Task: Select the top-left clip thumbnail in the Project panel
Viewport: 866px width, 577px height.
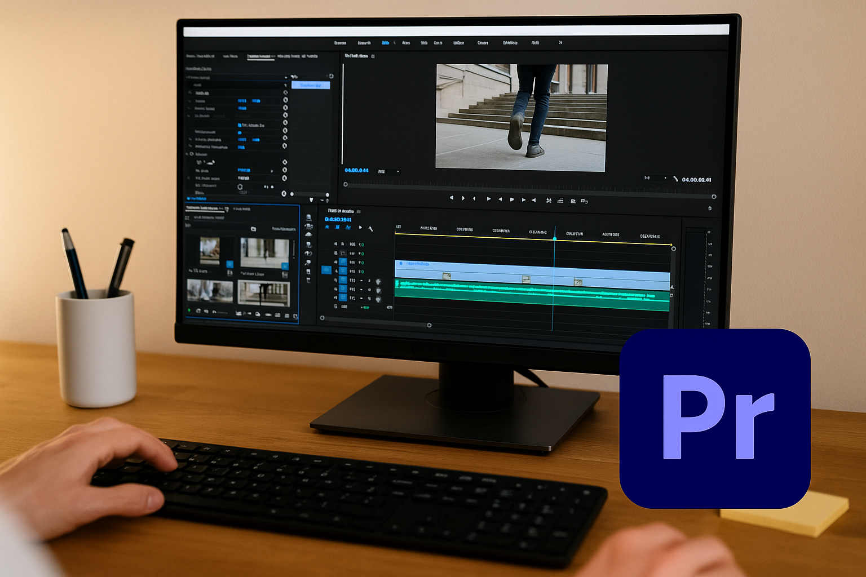Action: 210,251
